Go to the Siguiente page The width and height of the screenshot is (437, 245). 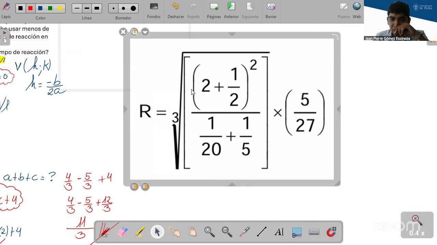point(250,10)
